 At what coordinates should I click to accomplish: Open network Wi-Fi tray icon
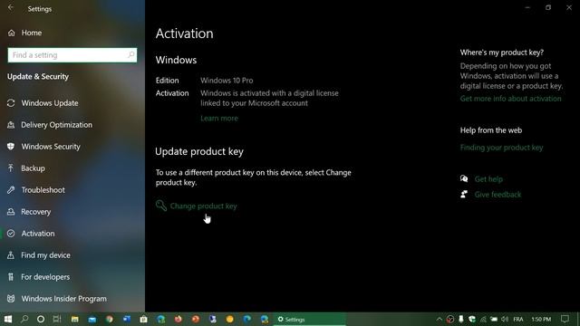(483, 319)
